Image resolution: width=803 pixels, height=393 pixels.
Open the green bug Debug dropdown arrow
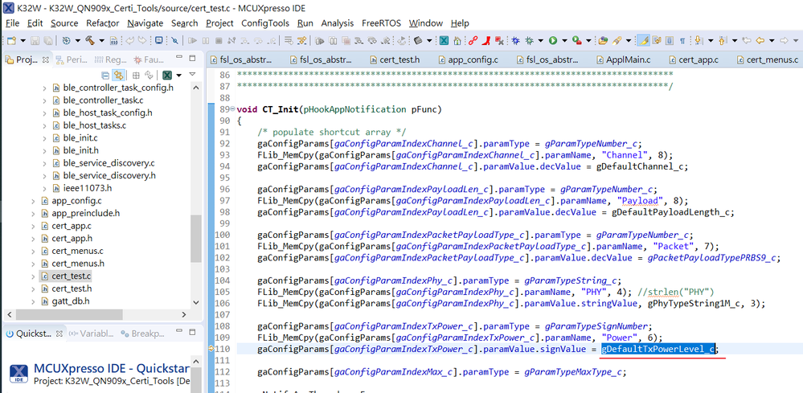click(x=541, y=41)
